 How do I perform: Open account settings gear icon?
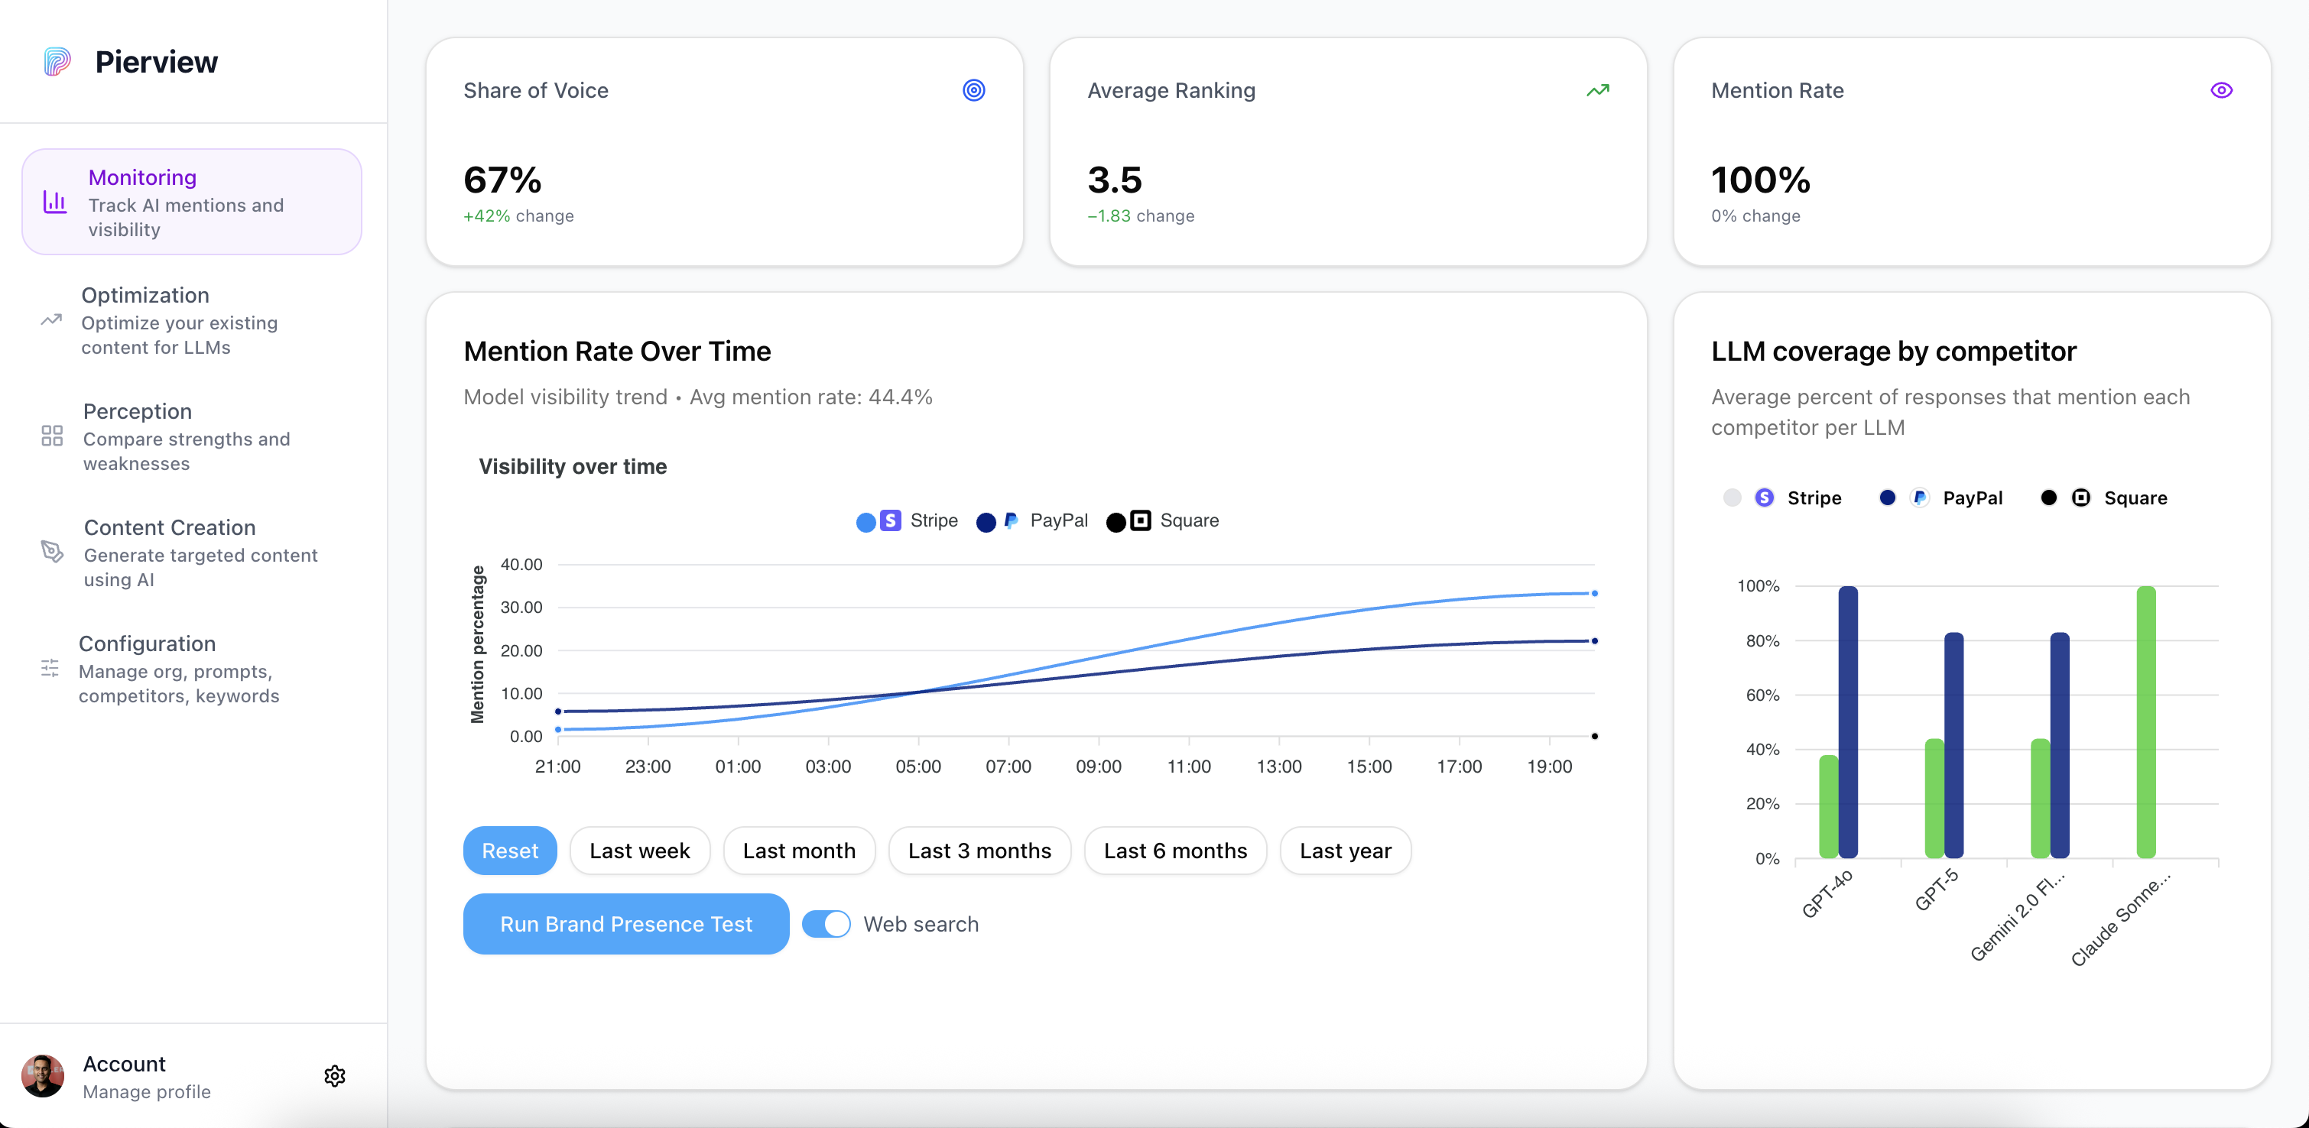tap(334, 1076)
